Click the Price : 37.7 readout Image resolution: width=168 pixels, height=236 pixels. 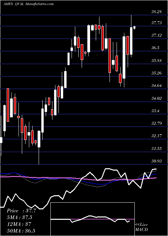[21, 211]
